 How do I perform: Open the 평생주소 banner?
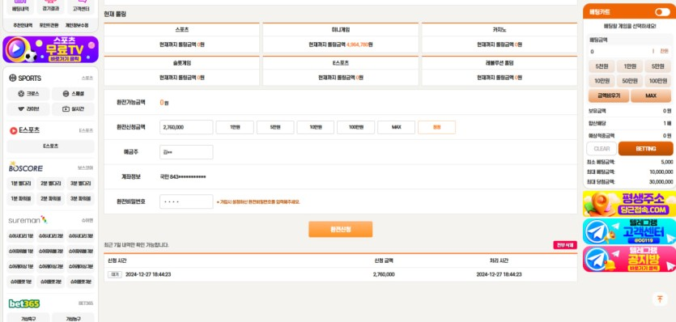pos(629,204)
